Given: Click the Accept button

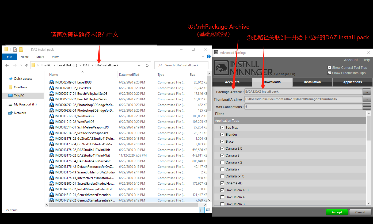Looking at the screenshot, I should click(x=337, y=212).
